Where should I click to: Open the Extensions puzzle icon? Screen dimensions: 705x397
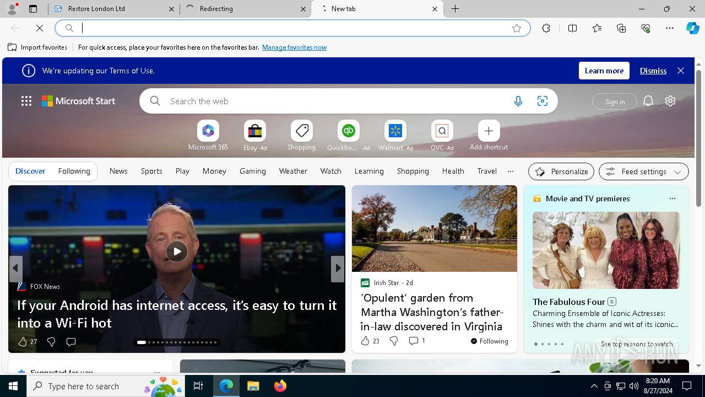(546, 28)
